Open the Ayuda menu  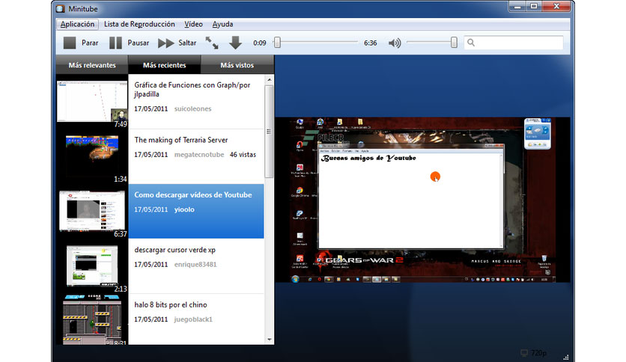pyautogui.click(x=223, y=24)
